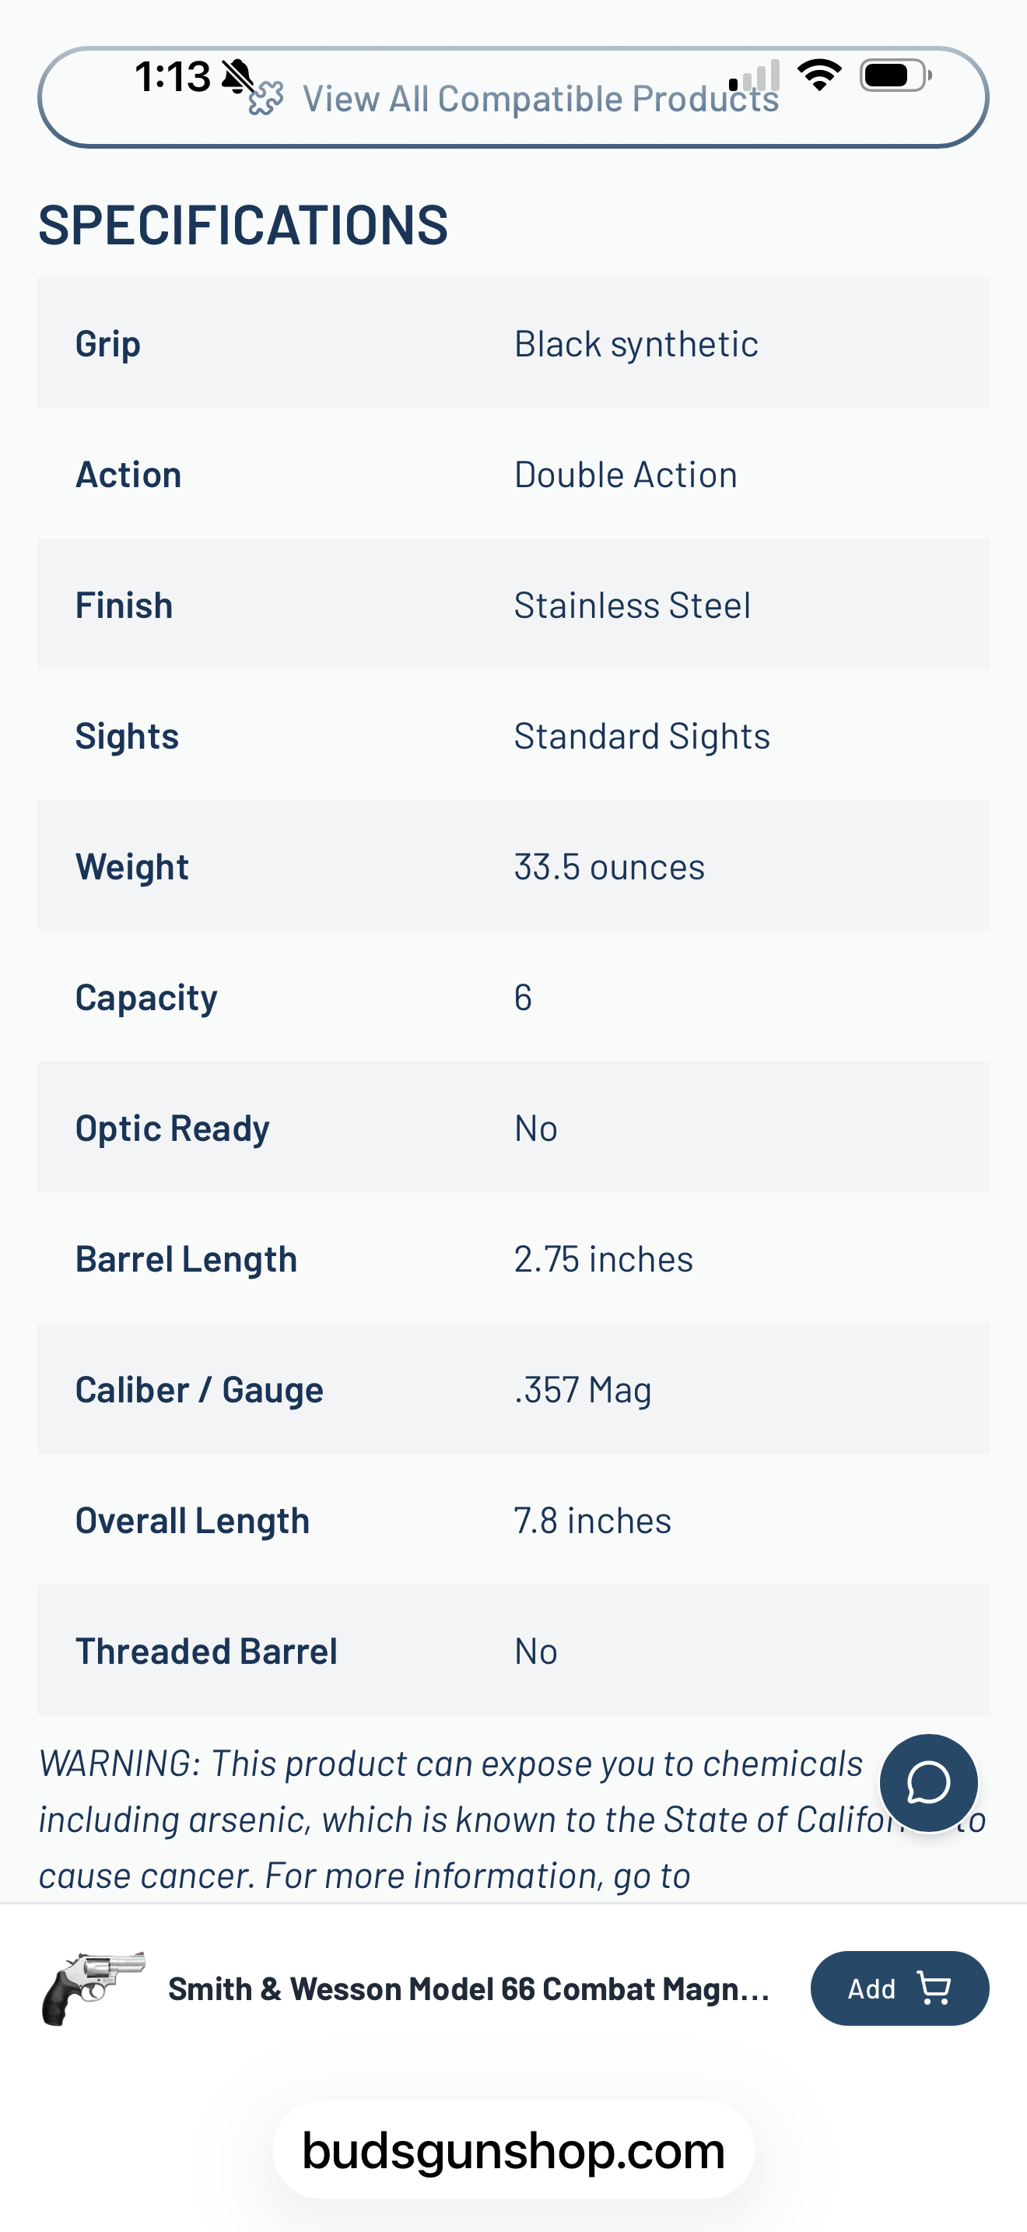The height and width of the screenshot is (2232, 1027).
Task: Click View All Compatible Products button
Action: tap(513, 97)
